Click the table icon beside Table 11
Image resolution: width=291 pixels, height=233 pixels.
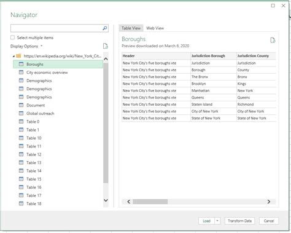point(21,146)
